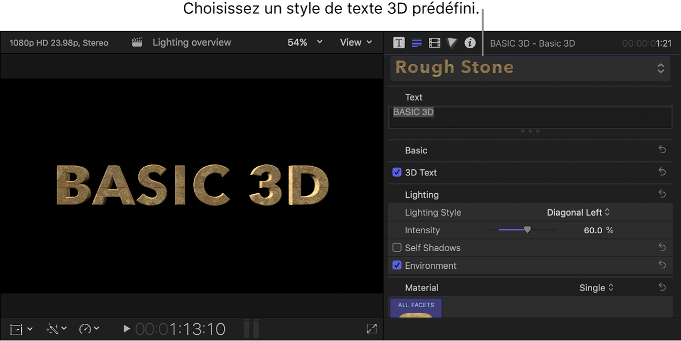This screenshot has height=341, width=681.
Task: Open the Text inspector with the T icon
Action: (398, 42)
